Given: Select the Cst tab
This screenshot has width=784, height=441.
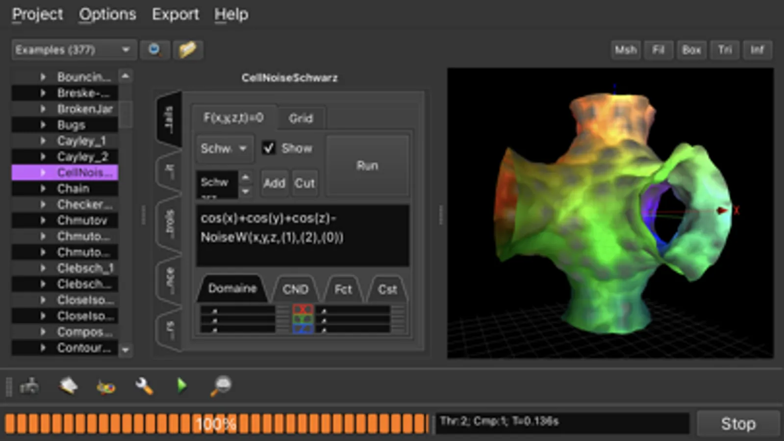Looking at the screenshot, I should (x=387, y=289).
